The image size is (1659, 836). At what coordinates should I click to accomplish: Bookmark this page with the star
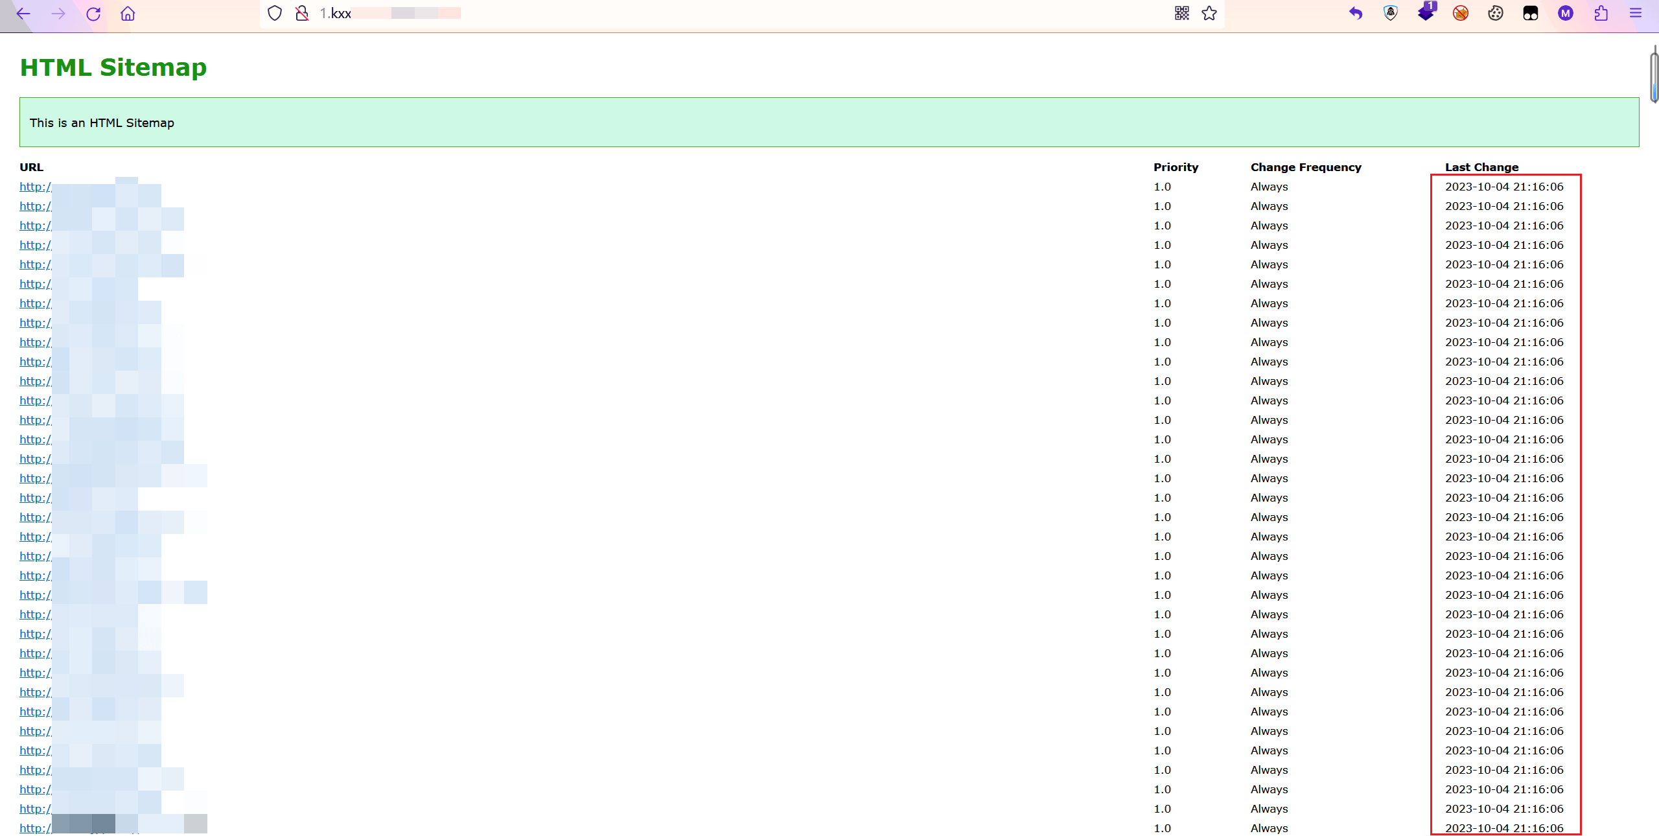(1209, 14)
